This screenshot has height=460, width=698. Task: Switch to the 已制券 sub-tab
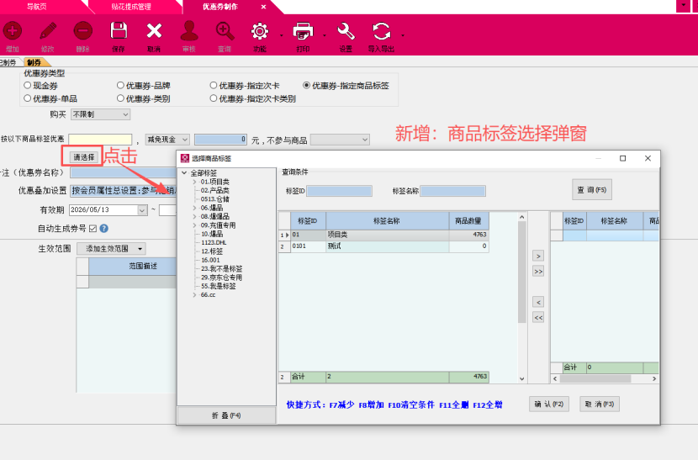click(8, 63)
